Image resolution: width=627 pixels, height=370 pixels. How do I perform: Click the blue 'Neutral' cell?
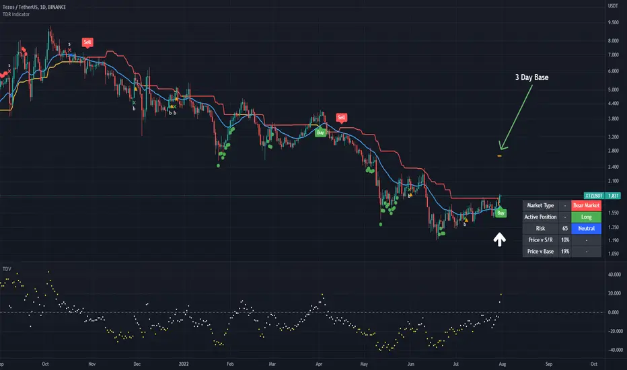586,229
